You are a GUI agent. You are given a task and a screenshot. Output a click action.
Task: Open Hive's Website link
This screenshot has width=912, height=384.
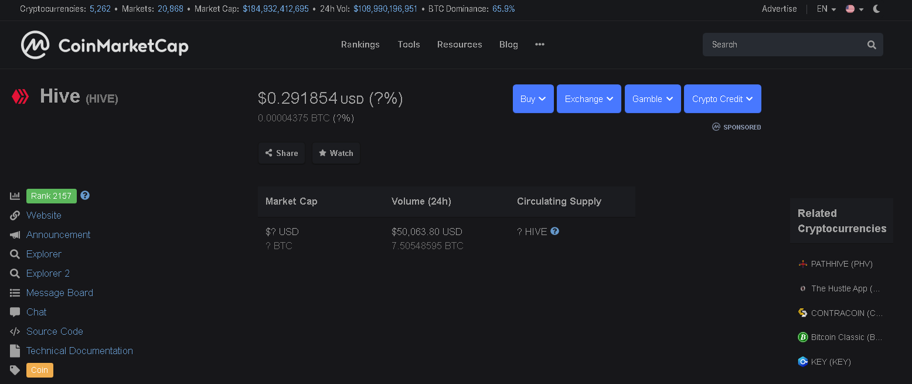click(43, 215)
